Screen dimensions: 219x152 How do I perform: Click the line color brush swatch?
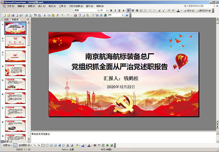83,145
